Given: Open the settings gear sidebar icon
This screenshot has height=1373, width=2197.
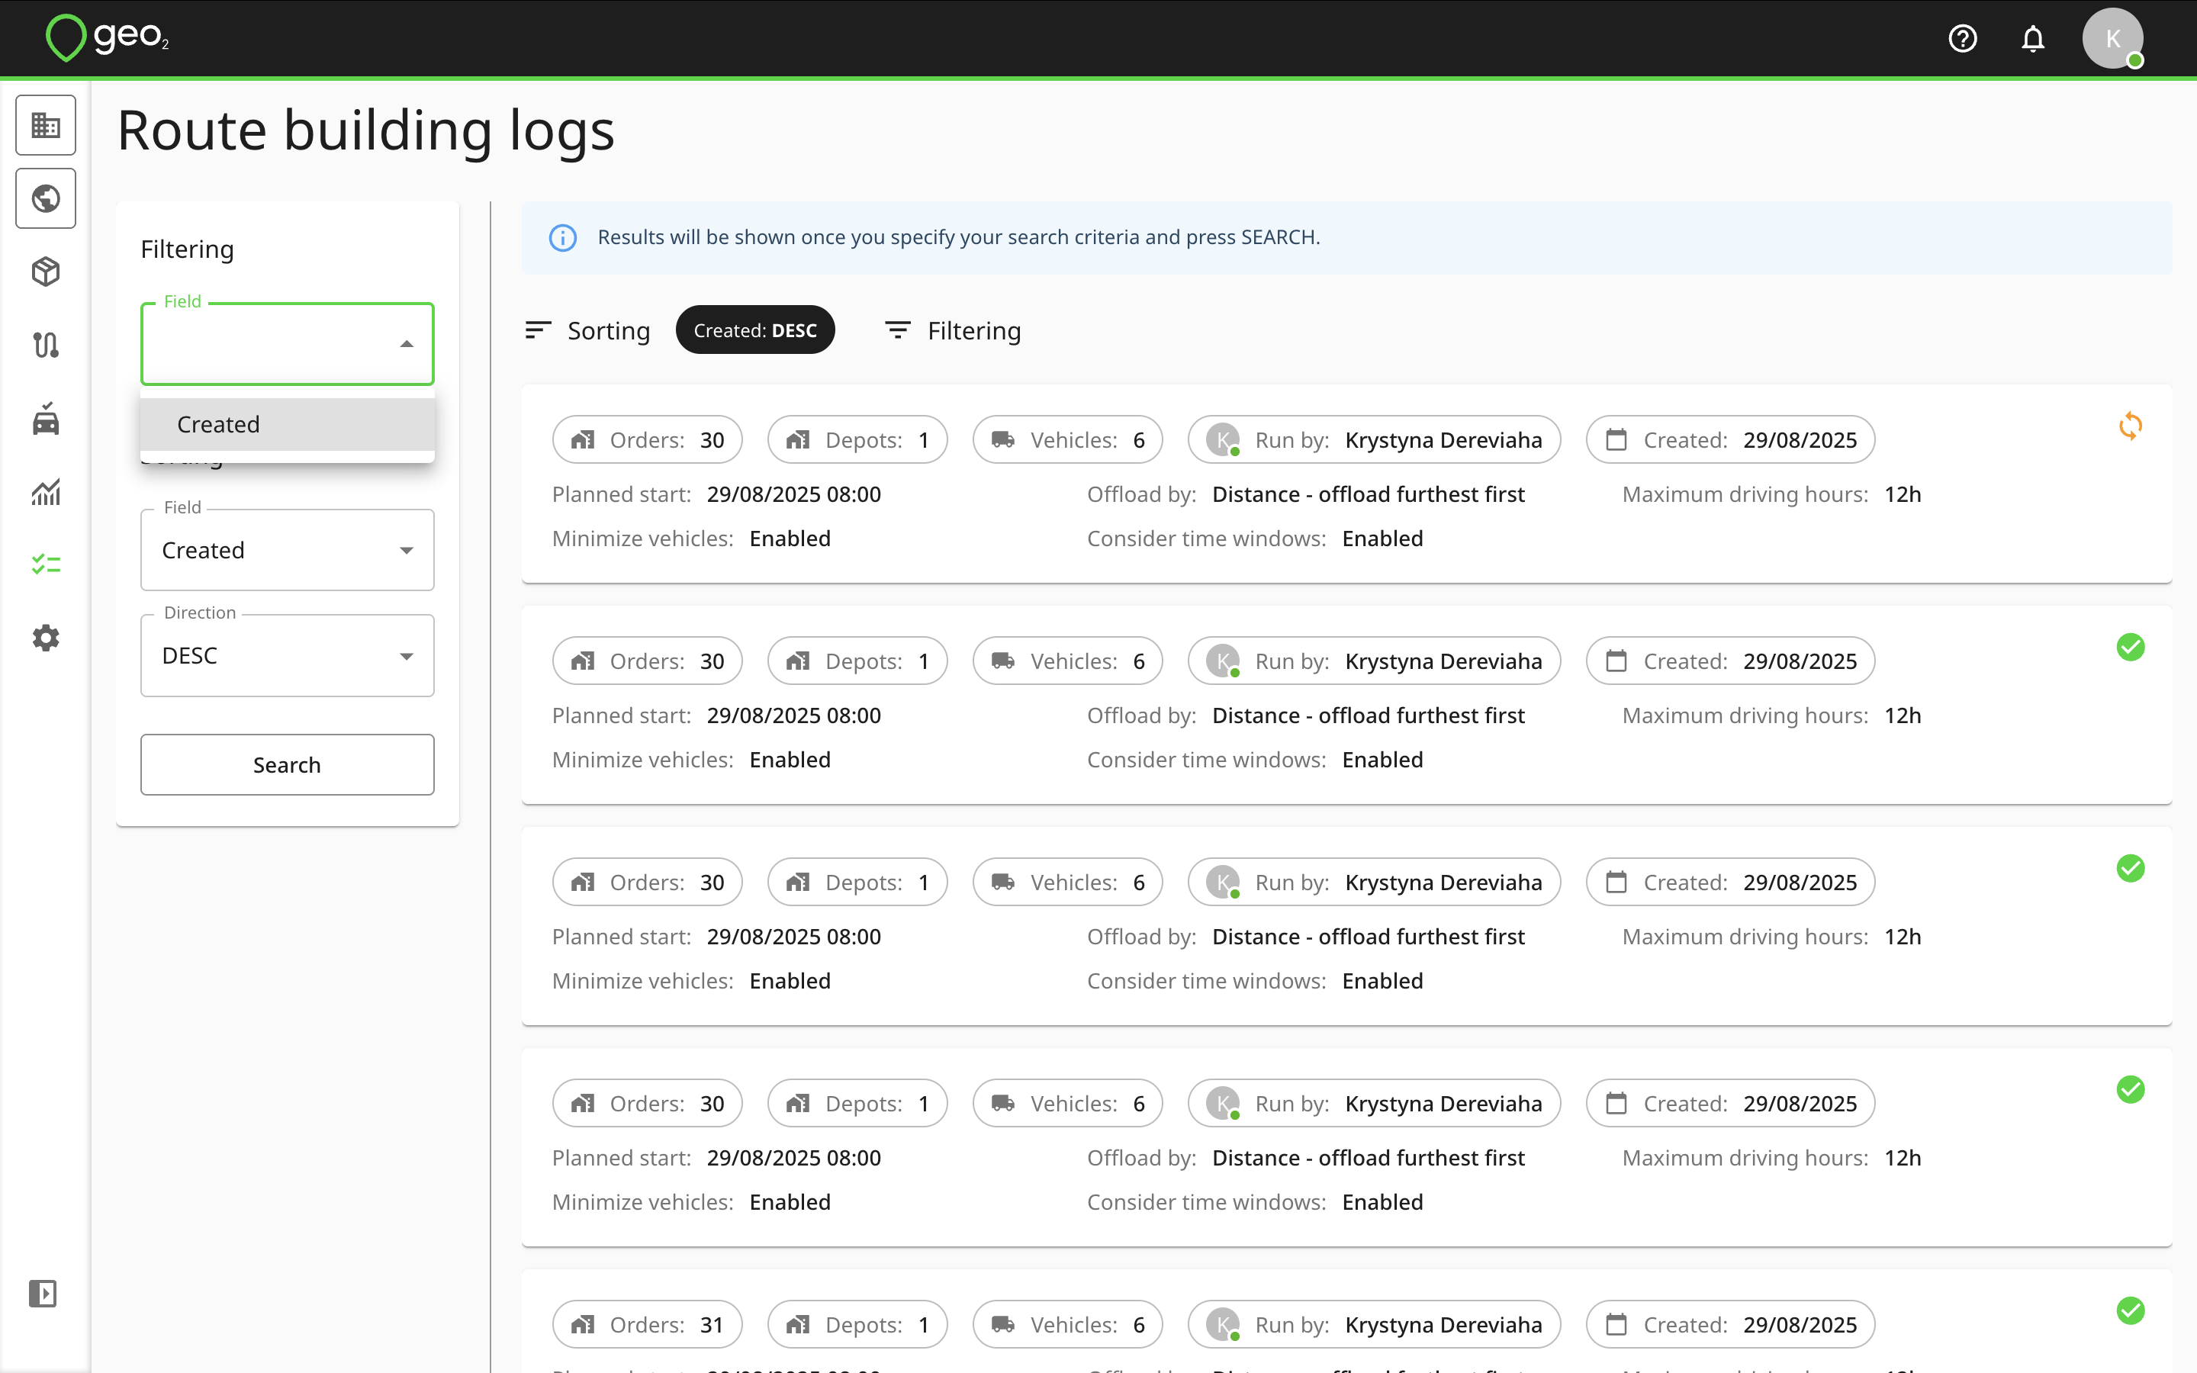Looking at the screenshot, I should click(x=46, y=638).
